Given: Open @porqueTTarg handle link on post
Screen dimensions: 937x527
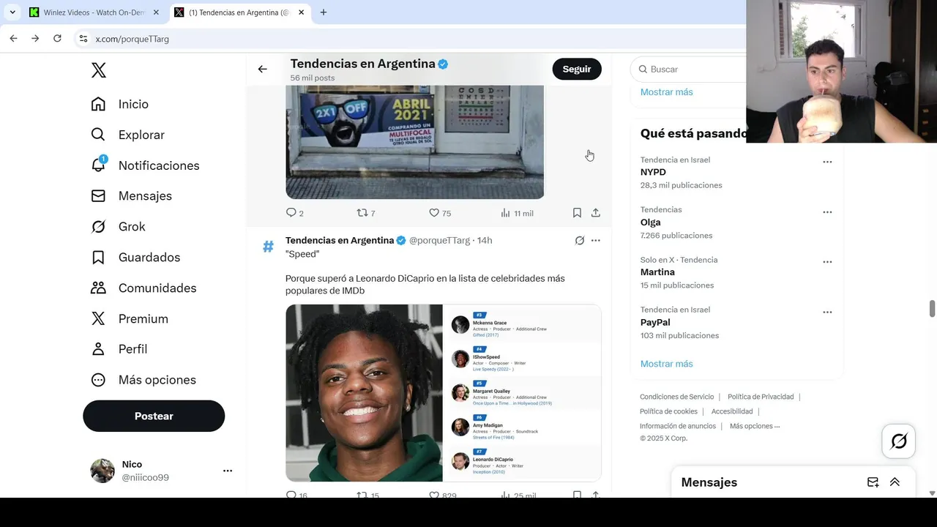Looking at the screenshot, I should click(439, 240).
